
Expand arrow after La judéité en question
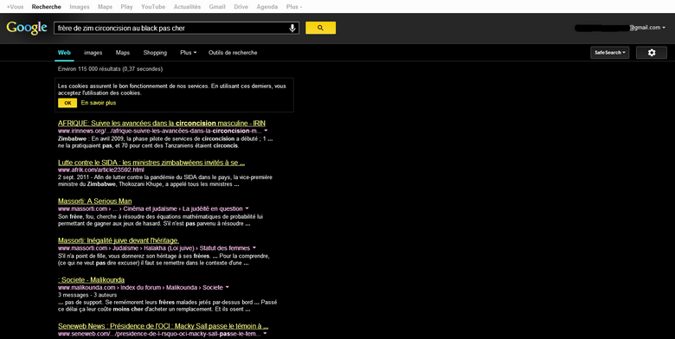pyautogui.click(x=247, y=208)
